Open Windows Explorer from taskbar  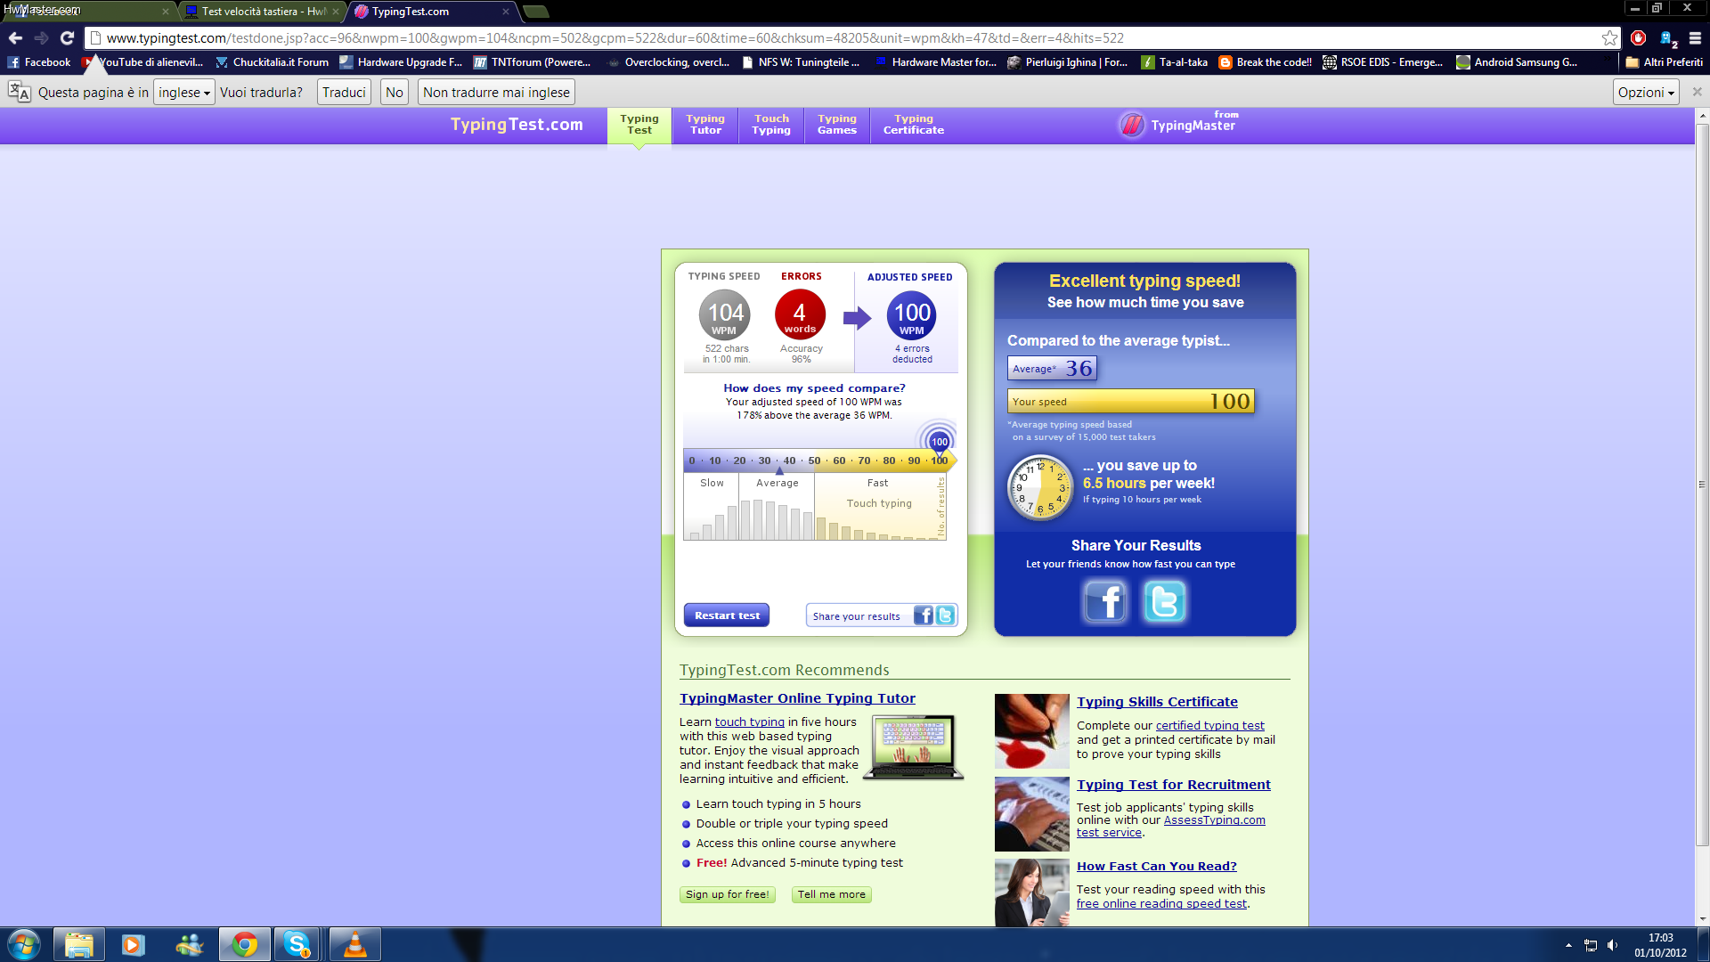[79, 944]
